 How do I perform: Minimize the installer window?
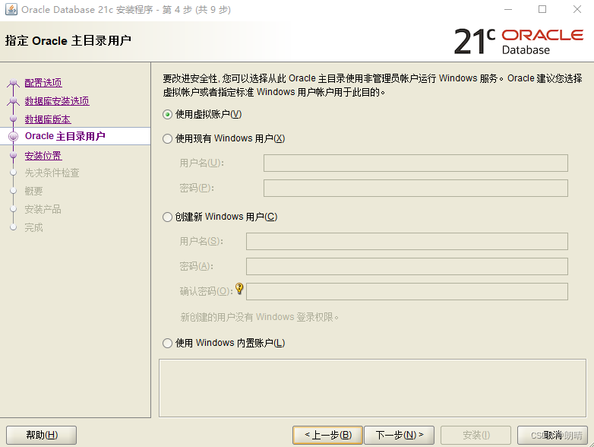[x=508, y=9]
